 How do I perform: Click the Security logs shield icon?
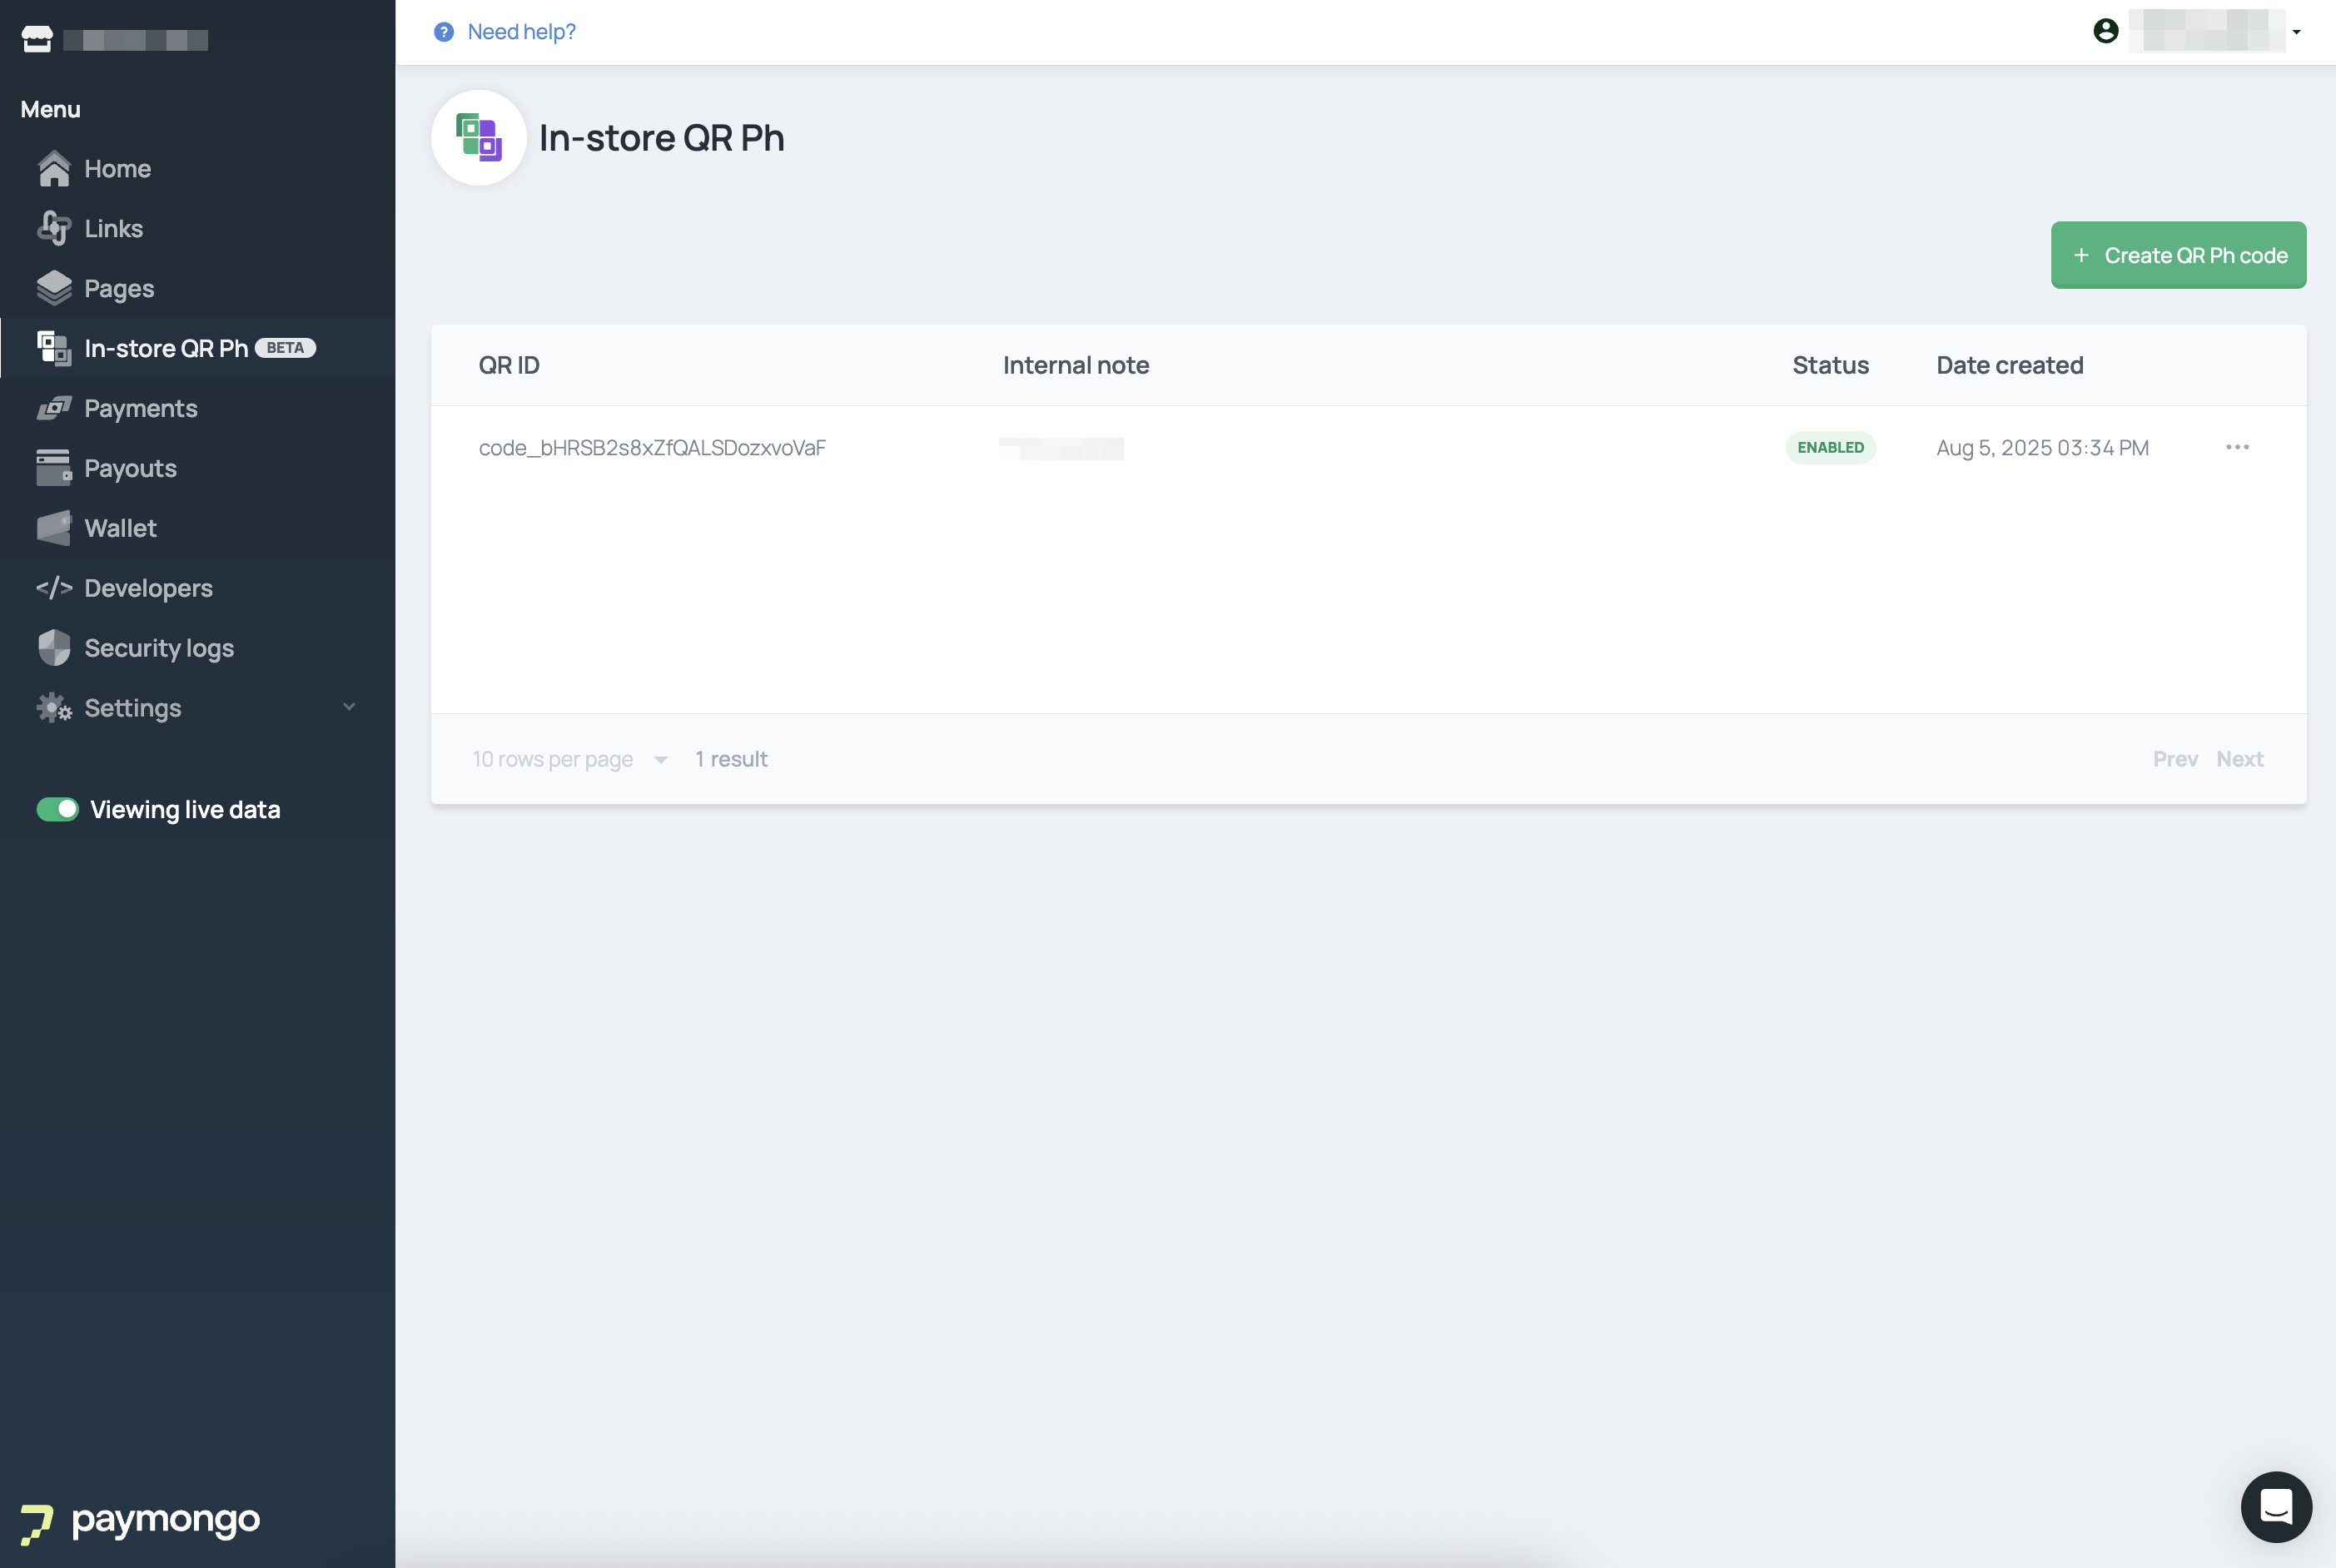pyautogui.click(x=54, y=648)
